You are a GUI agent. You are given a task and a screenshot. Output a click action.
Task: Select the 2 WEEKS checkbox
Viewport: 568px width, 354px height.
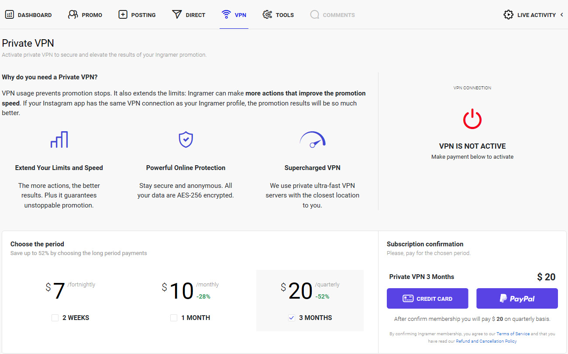55,318
